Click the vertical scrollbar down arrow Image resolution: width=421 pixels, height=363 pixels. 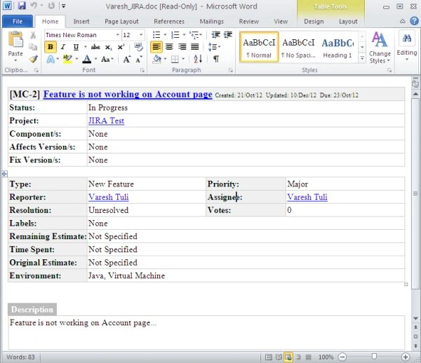[x=415, y=318]
